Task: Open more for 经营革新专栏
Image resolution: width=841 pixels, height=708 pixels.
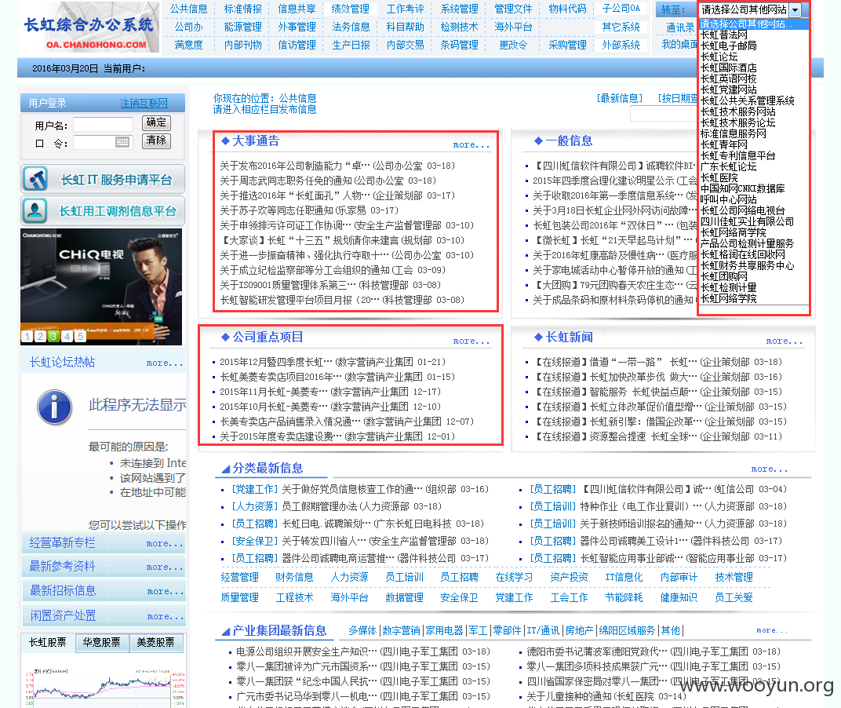Action: 165,544
